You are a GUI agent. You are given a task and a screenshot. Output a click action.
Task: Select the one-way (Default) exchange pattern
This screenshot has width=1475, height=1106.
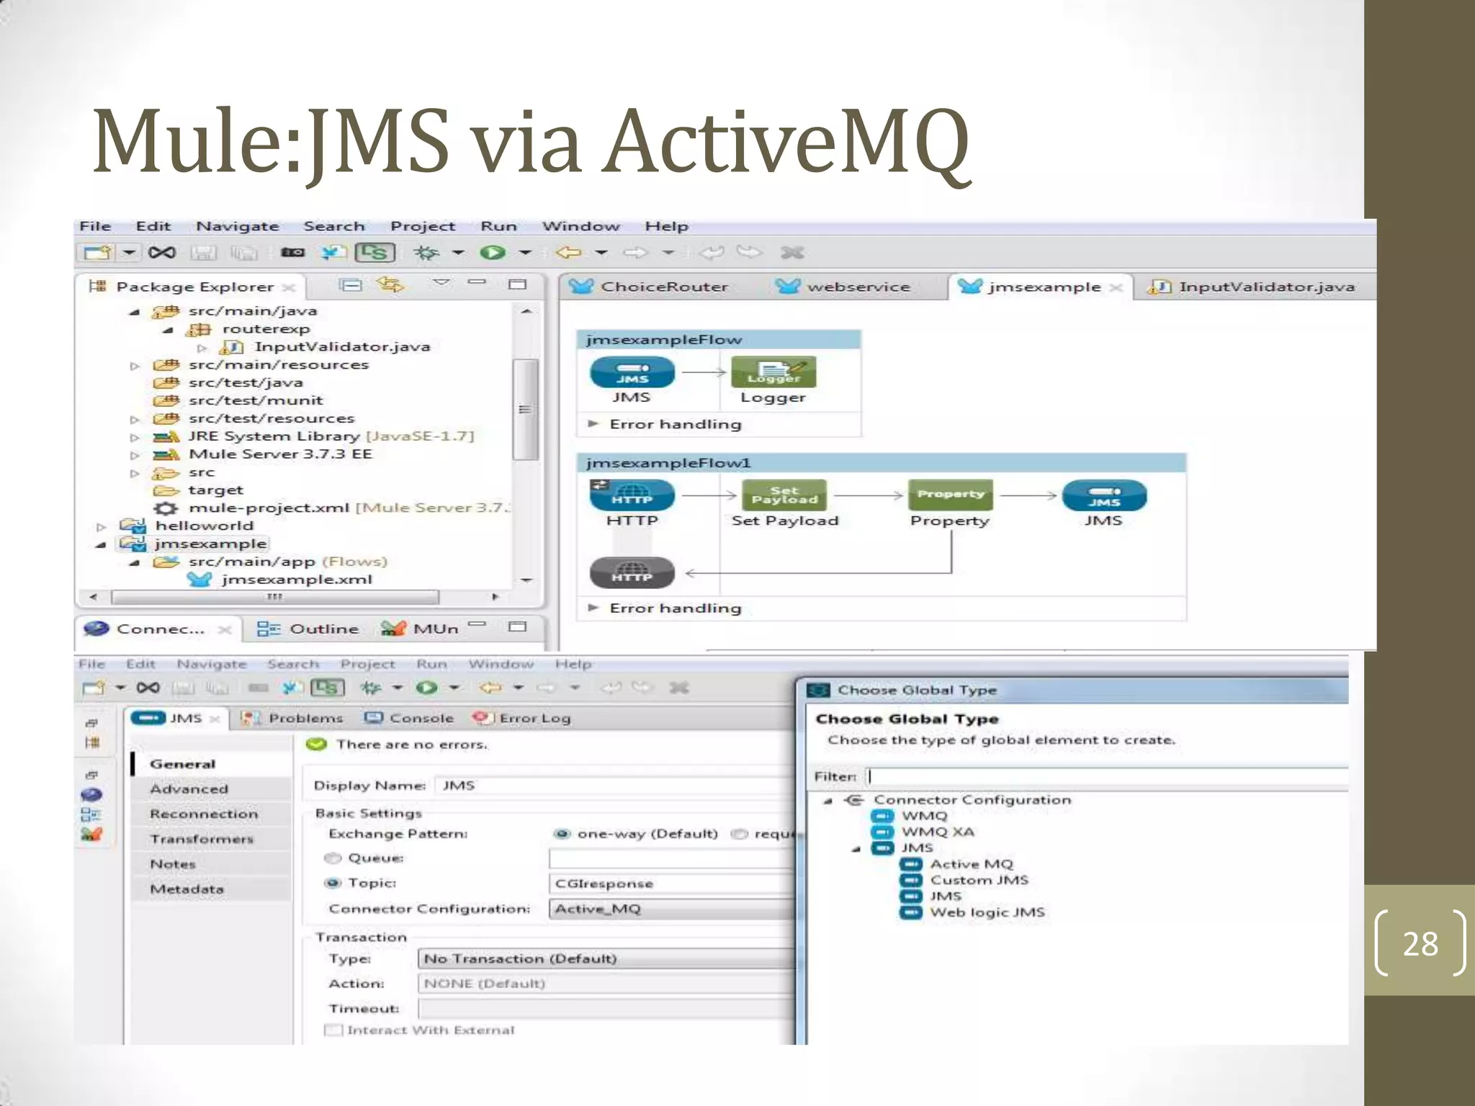[x=562, y=834]
